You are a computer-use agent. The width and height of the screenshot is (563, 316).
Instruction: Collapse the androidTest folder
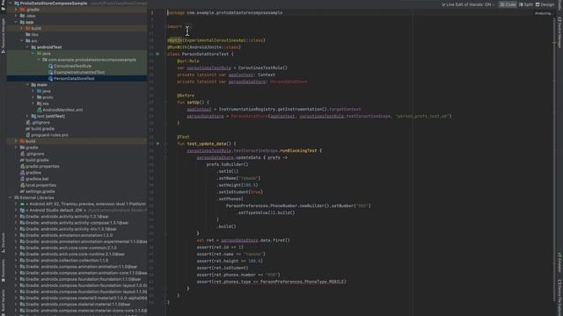[x=27, y=47]
